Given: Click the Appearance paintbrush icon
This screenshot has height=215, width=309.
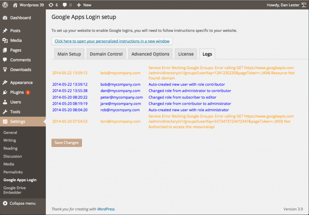Looking at the screenshot, I should coord(5,82).
